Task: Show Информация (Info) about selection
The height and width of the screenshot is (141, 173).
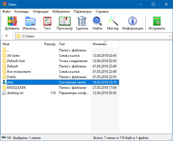Action: click(132, 23)
